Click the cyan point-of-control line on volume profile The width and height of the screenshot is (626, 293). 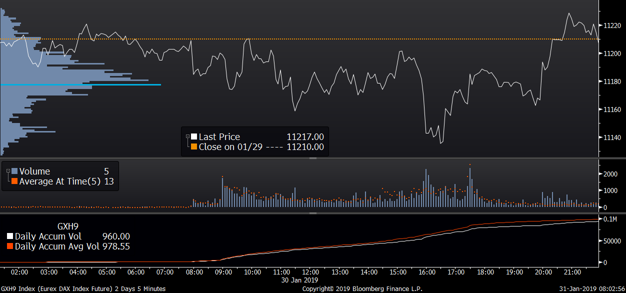point(80,84)
